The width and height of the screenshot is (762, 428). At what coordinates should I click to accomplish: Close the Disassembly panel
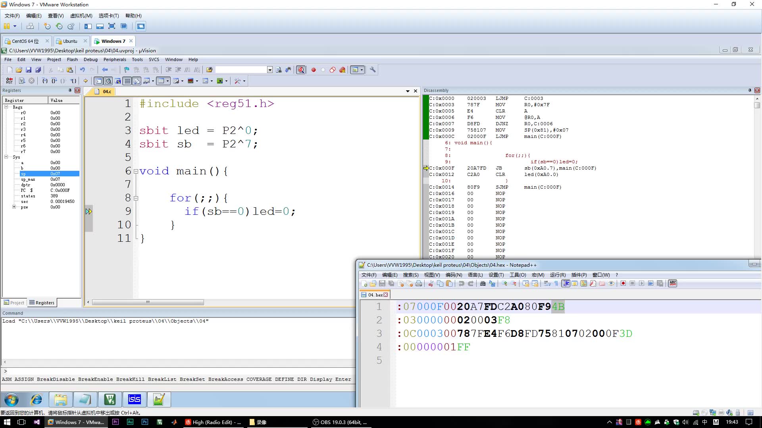[757, 90]
